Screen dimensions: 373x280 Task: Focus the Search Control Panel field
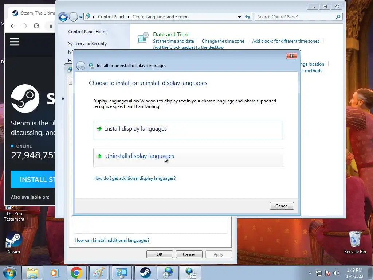click(x=296, y=17)
